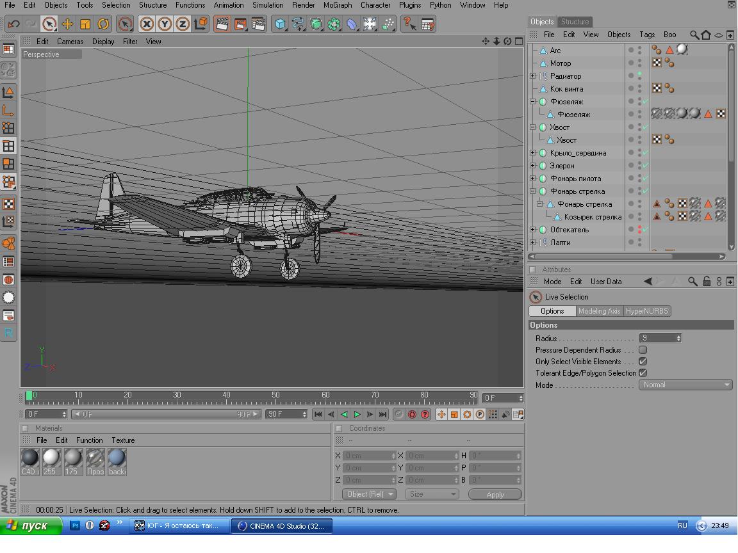This screenshot has height=553, width=738.
Task: Toggle the X axis lock icon
Action: point(147,24)
